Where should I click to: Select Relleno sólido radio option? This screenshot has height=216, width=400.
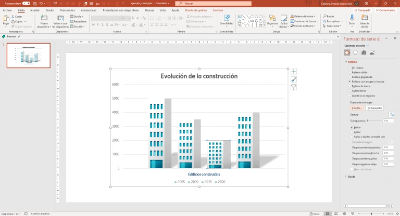coord(348,72)
